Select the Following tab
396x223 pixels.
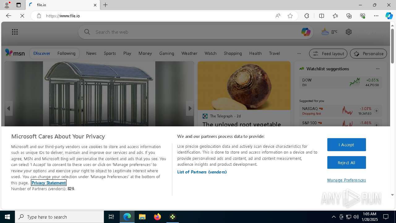click(66, 53)
